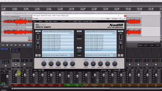The height and width of the screenshot is (91, 162).
Task: Jump to project end in transport
Action: pos(20,45)
